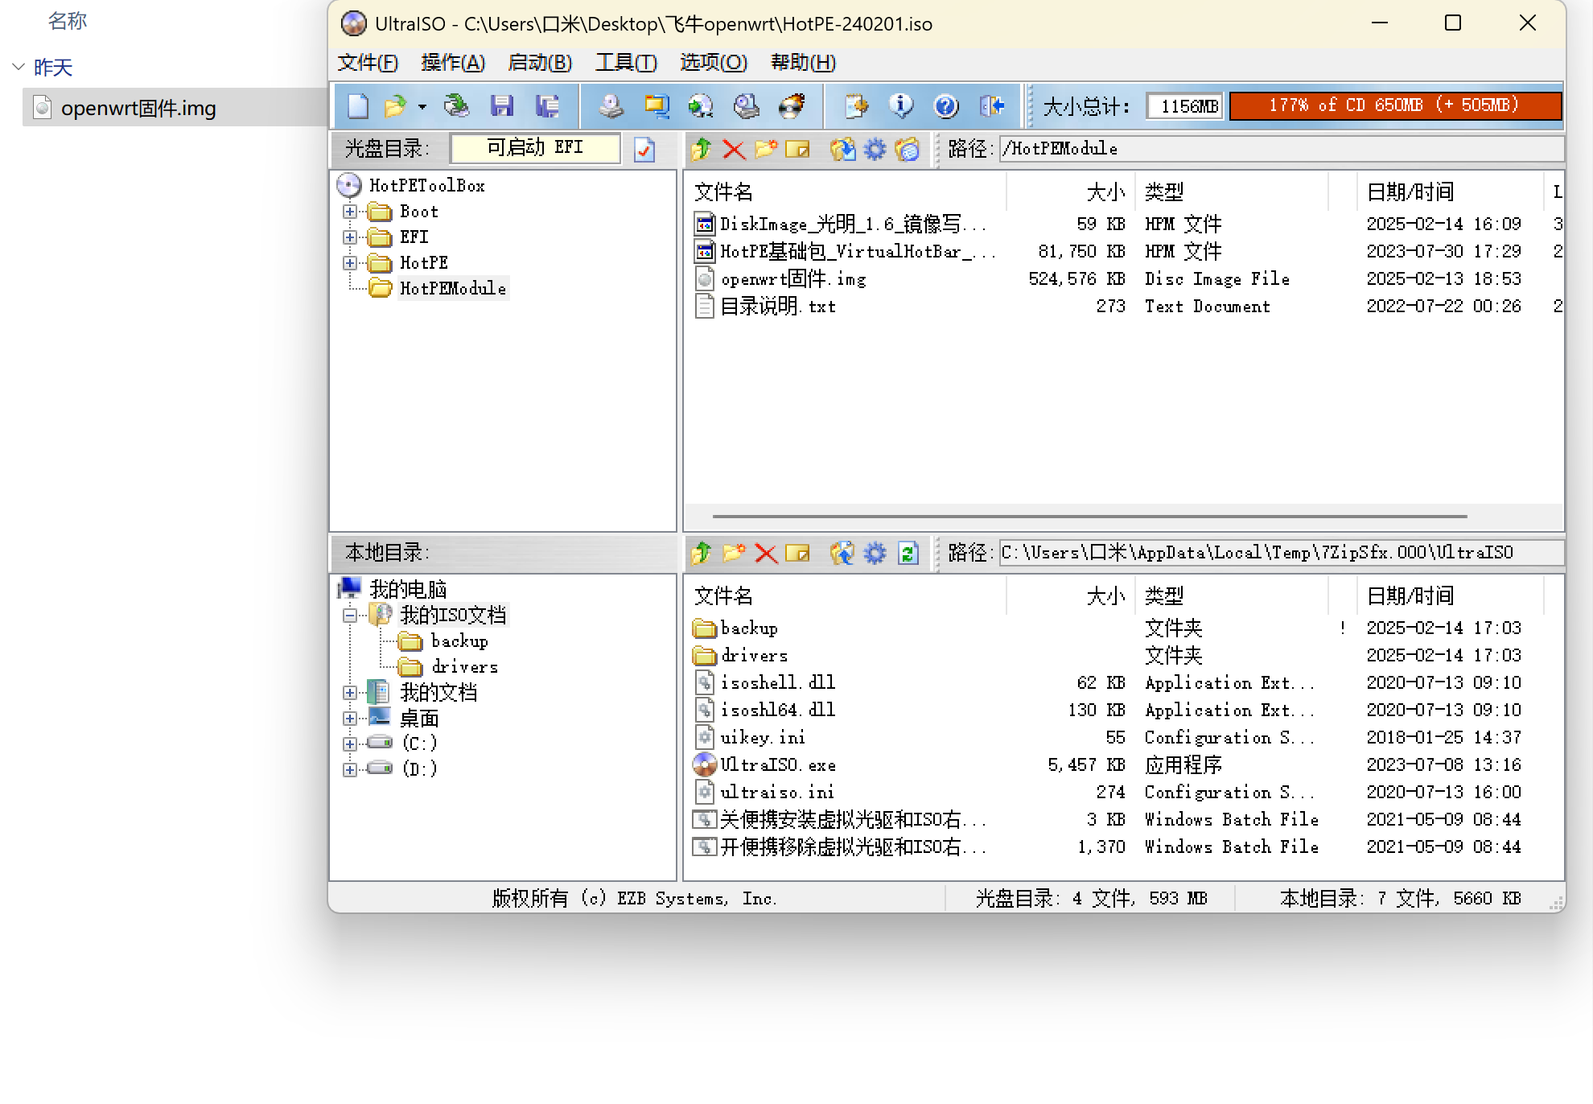The image size is (1593, 1104).
Task: Open the 工具(T) menu
Action: click(626, 63)
